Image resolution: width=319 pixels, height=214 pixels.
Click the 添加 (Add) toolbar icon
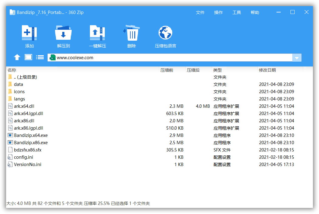tap(29, 33)
